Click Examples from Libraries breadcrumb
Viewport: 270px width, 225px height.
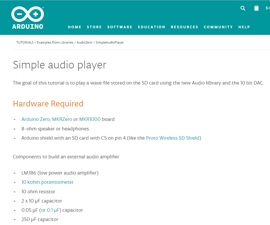[55, 42]
